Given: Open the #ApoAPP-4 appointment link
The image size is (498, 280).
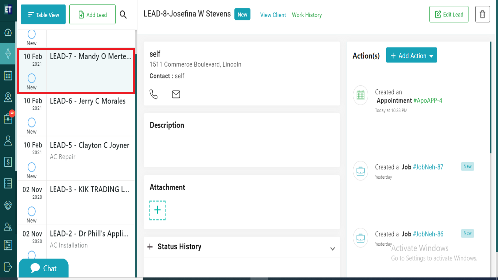Looking at the screenshot, I should (428, 100).
